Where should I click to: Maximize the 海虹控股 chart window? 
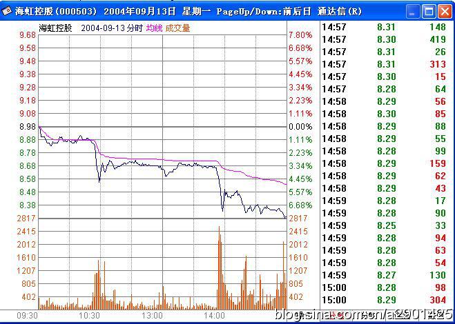coord(429,12)
